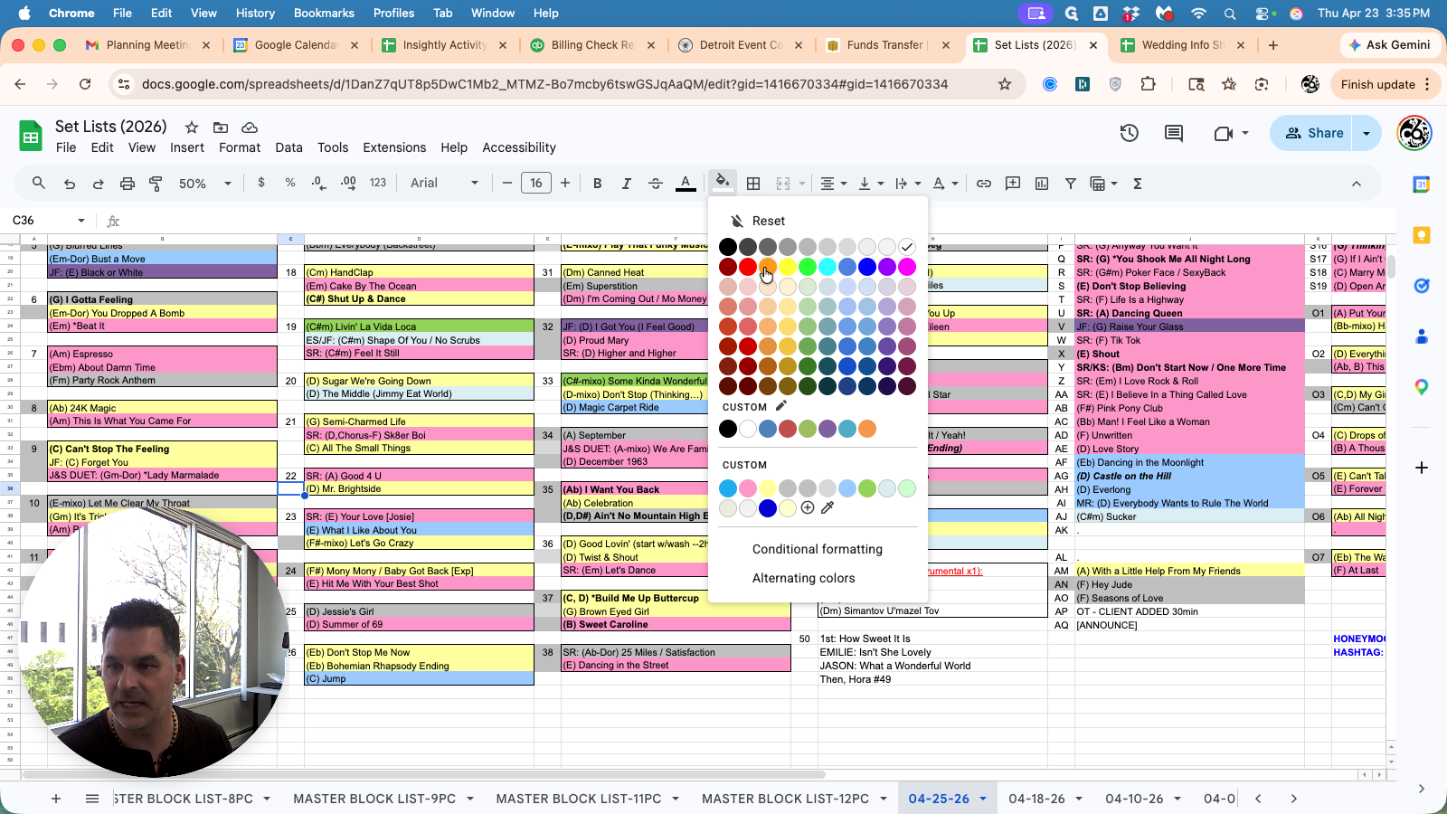Click the create a filter icon
1447x814 pixels.
[1070, 184]
